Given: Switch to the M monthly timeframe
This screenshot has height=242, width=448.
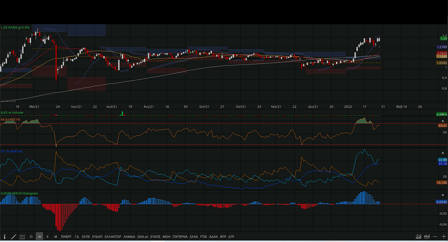Looking at the screenshot, I should pos(56,237).
